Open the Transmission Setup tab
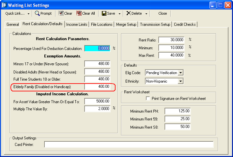The image size is (233, 157). tap(155, 24)
